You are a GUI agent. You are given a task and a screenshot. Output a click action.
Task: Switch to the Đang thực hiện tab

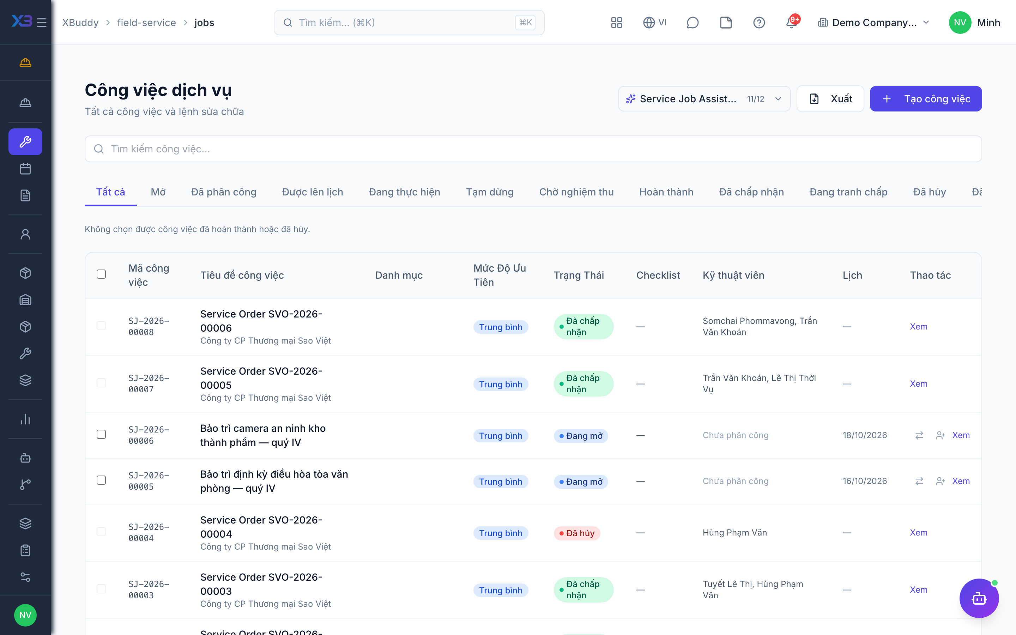click(x=404, y=192)
